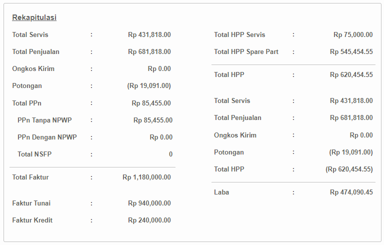This screenshot has width=384, height=245.
Task: Click the Total Penjualan label on left
Action: click(36, 51)
